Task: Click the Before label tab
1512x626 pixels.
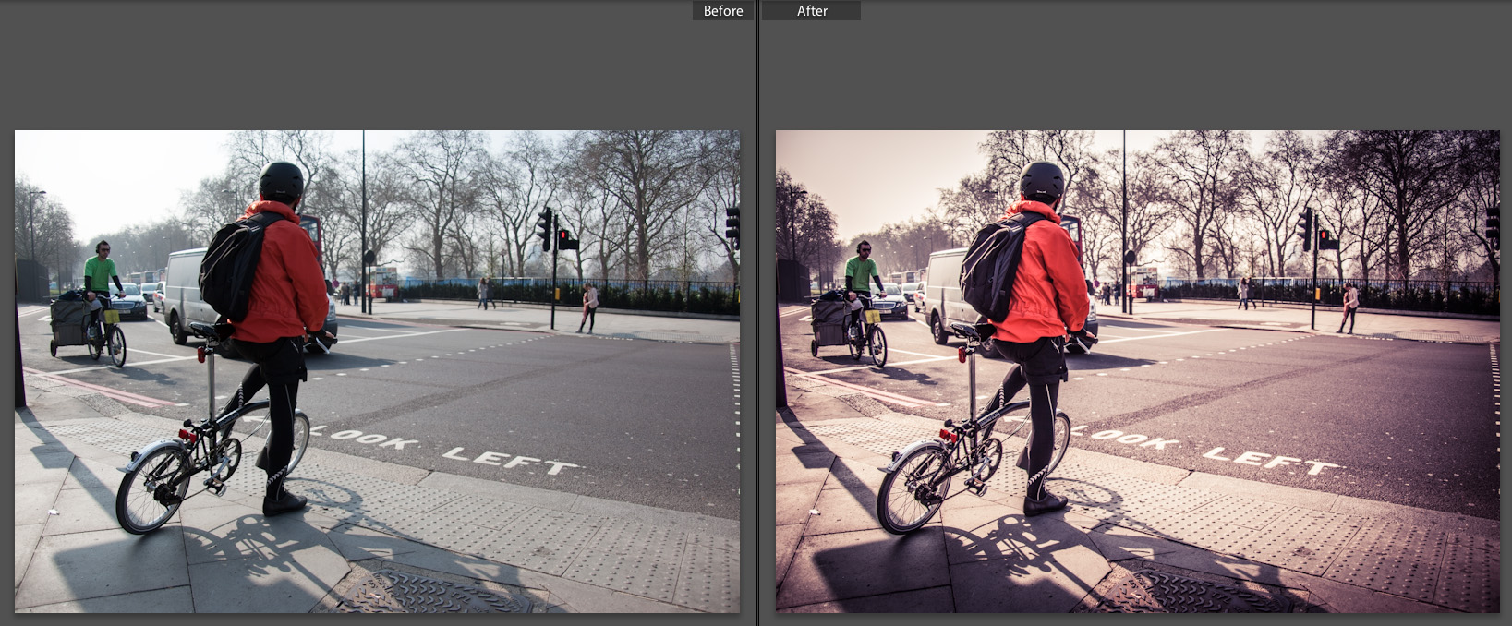Action: point(723,11)
